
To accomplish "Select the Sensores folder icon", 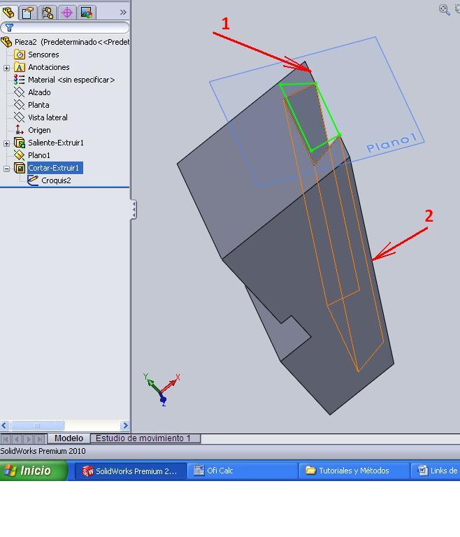I will [20, 55].
